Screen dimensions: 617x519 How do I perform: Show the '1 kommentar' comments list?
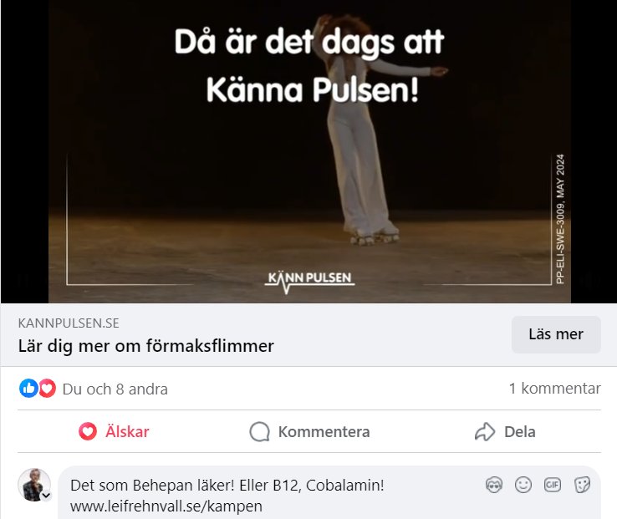(x=555, y=389)
